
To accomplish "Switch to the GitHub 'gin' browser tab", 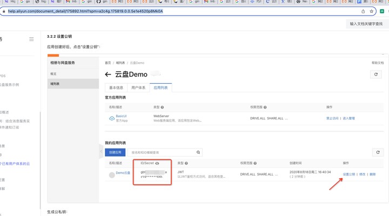I will click(x=103, y=2).
